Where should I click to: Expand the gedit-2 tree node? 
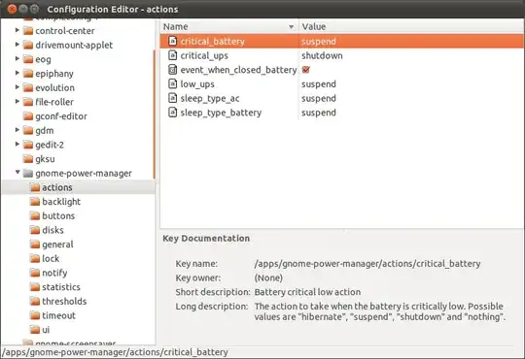pyautogui.click(x=17, y=144)
